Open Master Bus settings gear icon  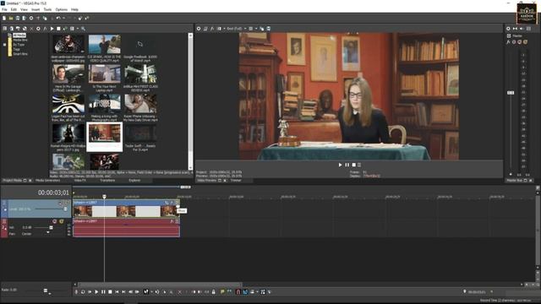coord(508,29)
